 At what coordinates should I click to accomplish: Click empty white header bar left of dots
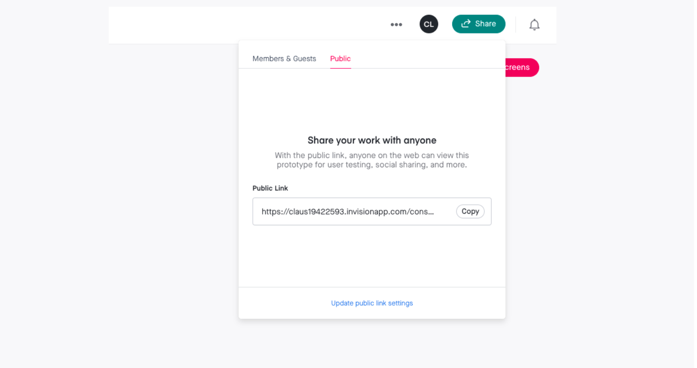click(x=246, y=25)
